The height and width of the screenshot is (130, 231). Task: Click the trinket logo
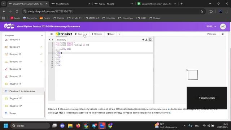click(x=64, y=34)
